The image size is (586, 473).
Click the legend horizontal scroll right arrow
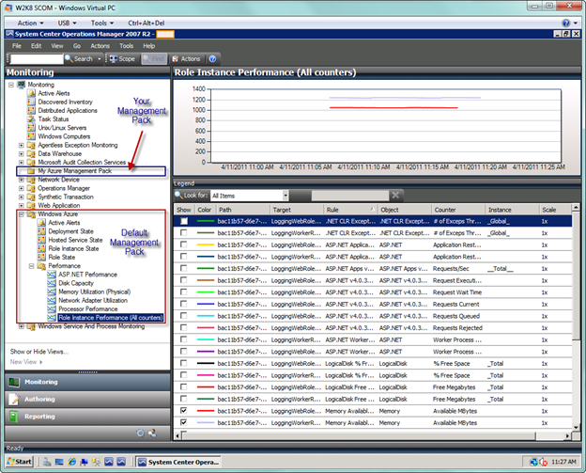pos(568,436)
